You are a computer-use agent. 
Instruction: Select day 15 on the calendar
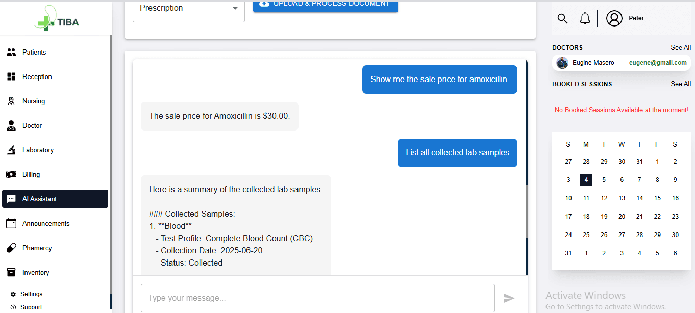click(x=657, y=198)
